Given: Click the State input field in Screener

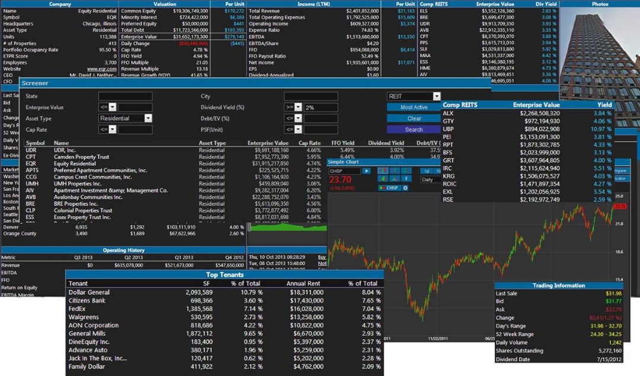Looking at the screenshot, I should pyautogui.click(x=125, y=97).
